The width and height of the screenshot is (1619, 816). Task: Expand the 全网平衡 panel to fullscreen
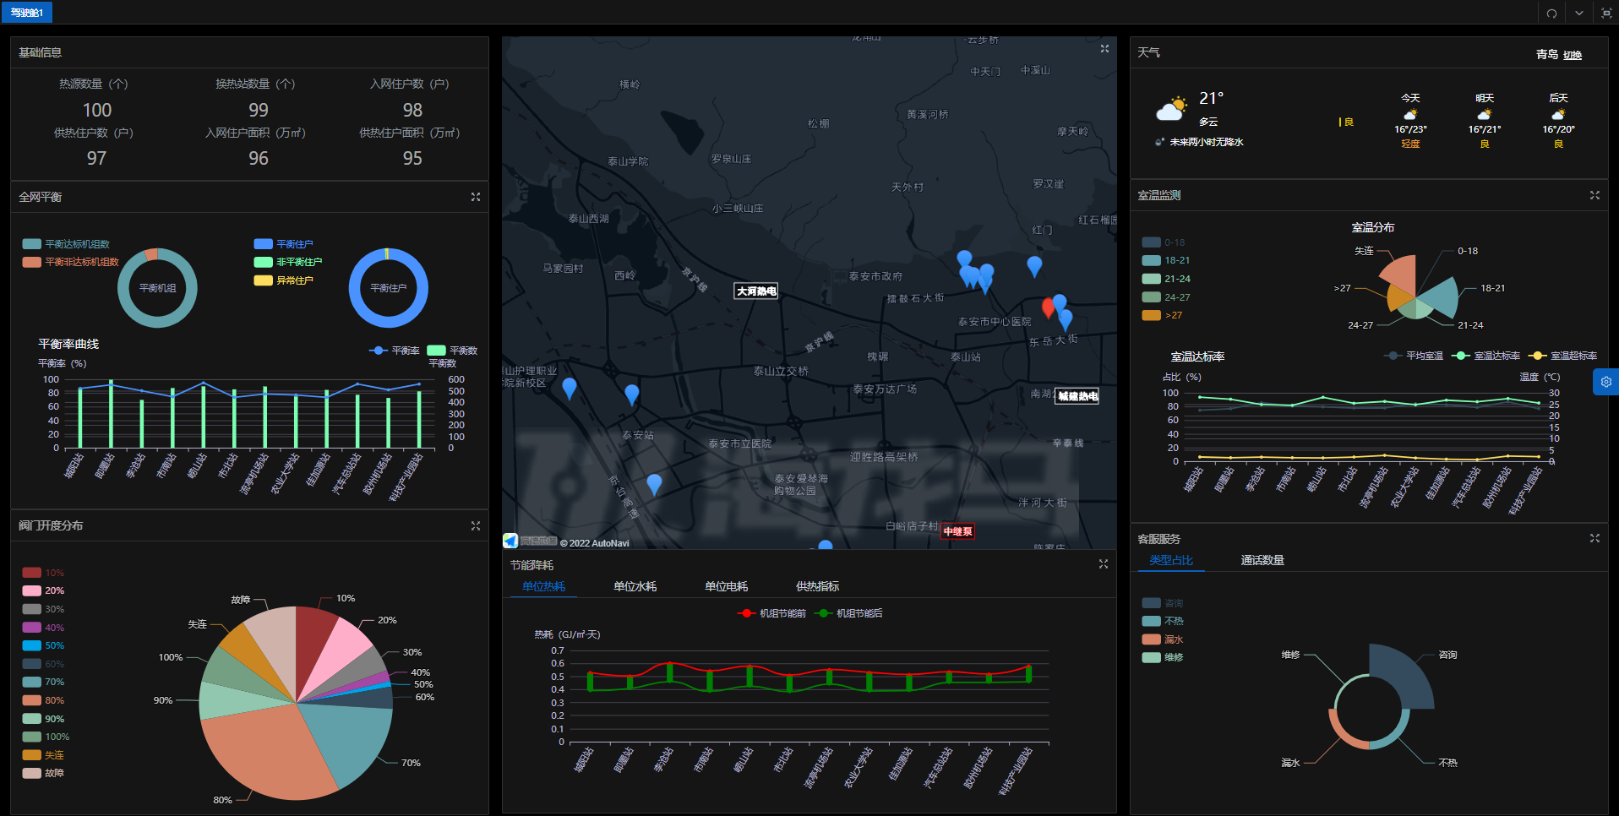[x=476, y=197]
